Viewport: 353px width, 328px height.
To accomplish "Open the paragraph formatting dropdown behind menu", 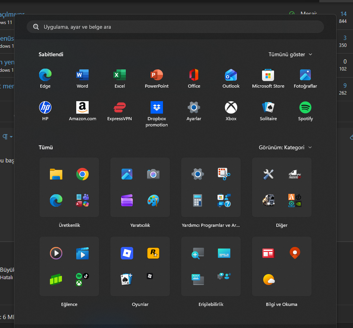I will pos(7,136).
